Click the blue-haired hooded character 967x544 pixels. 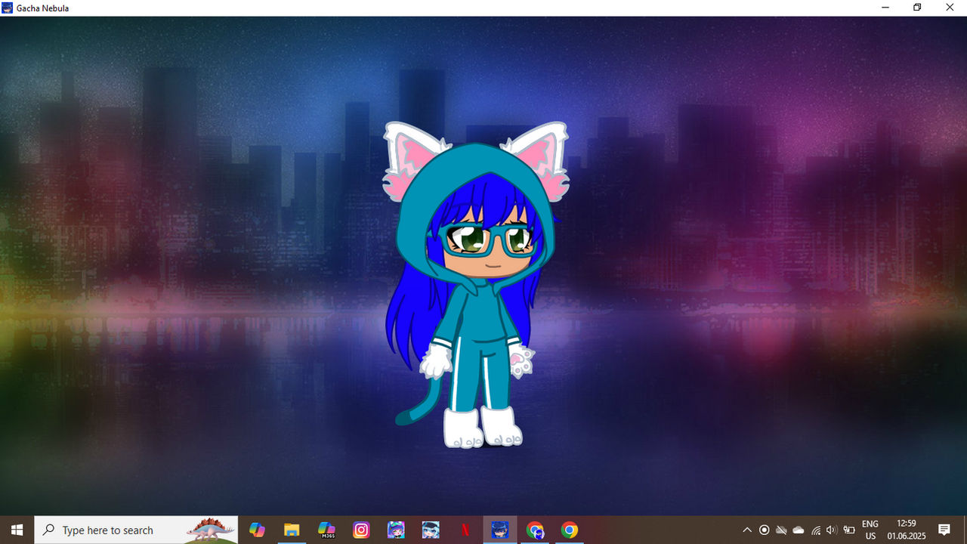476,287
